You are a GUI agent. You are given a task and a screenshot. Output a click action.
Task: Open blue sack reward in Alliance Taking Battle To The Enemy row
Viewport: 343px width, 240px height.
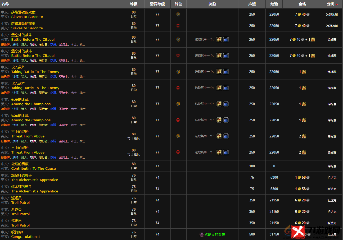226,72
